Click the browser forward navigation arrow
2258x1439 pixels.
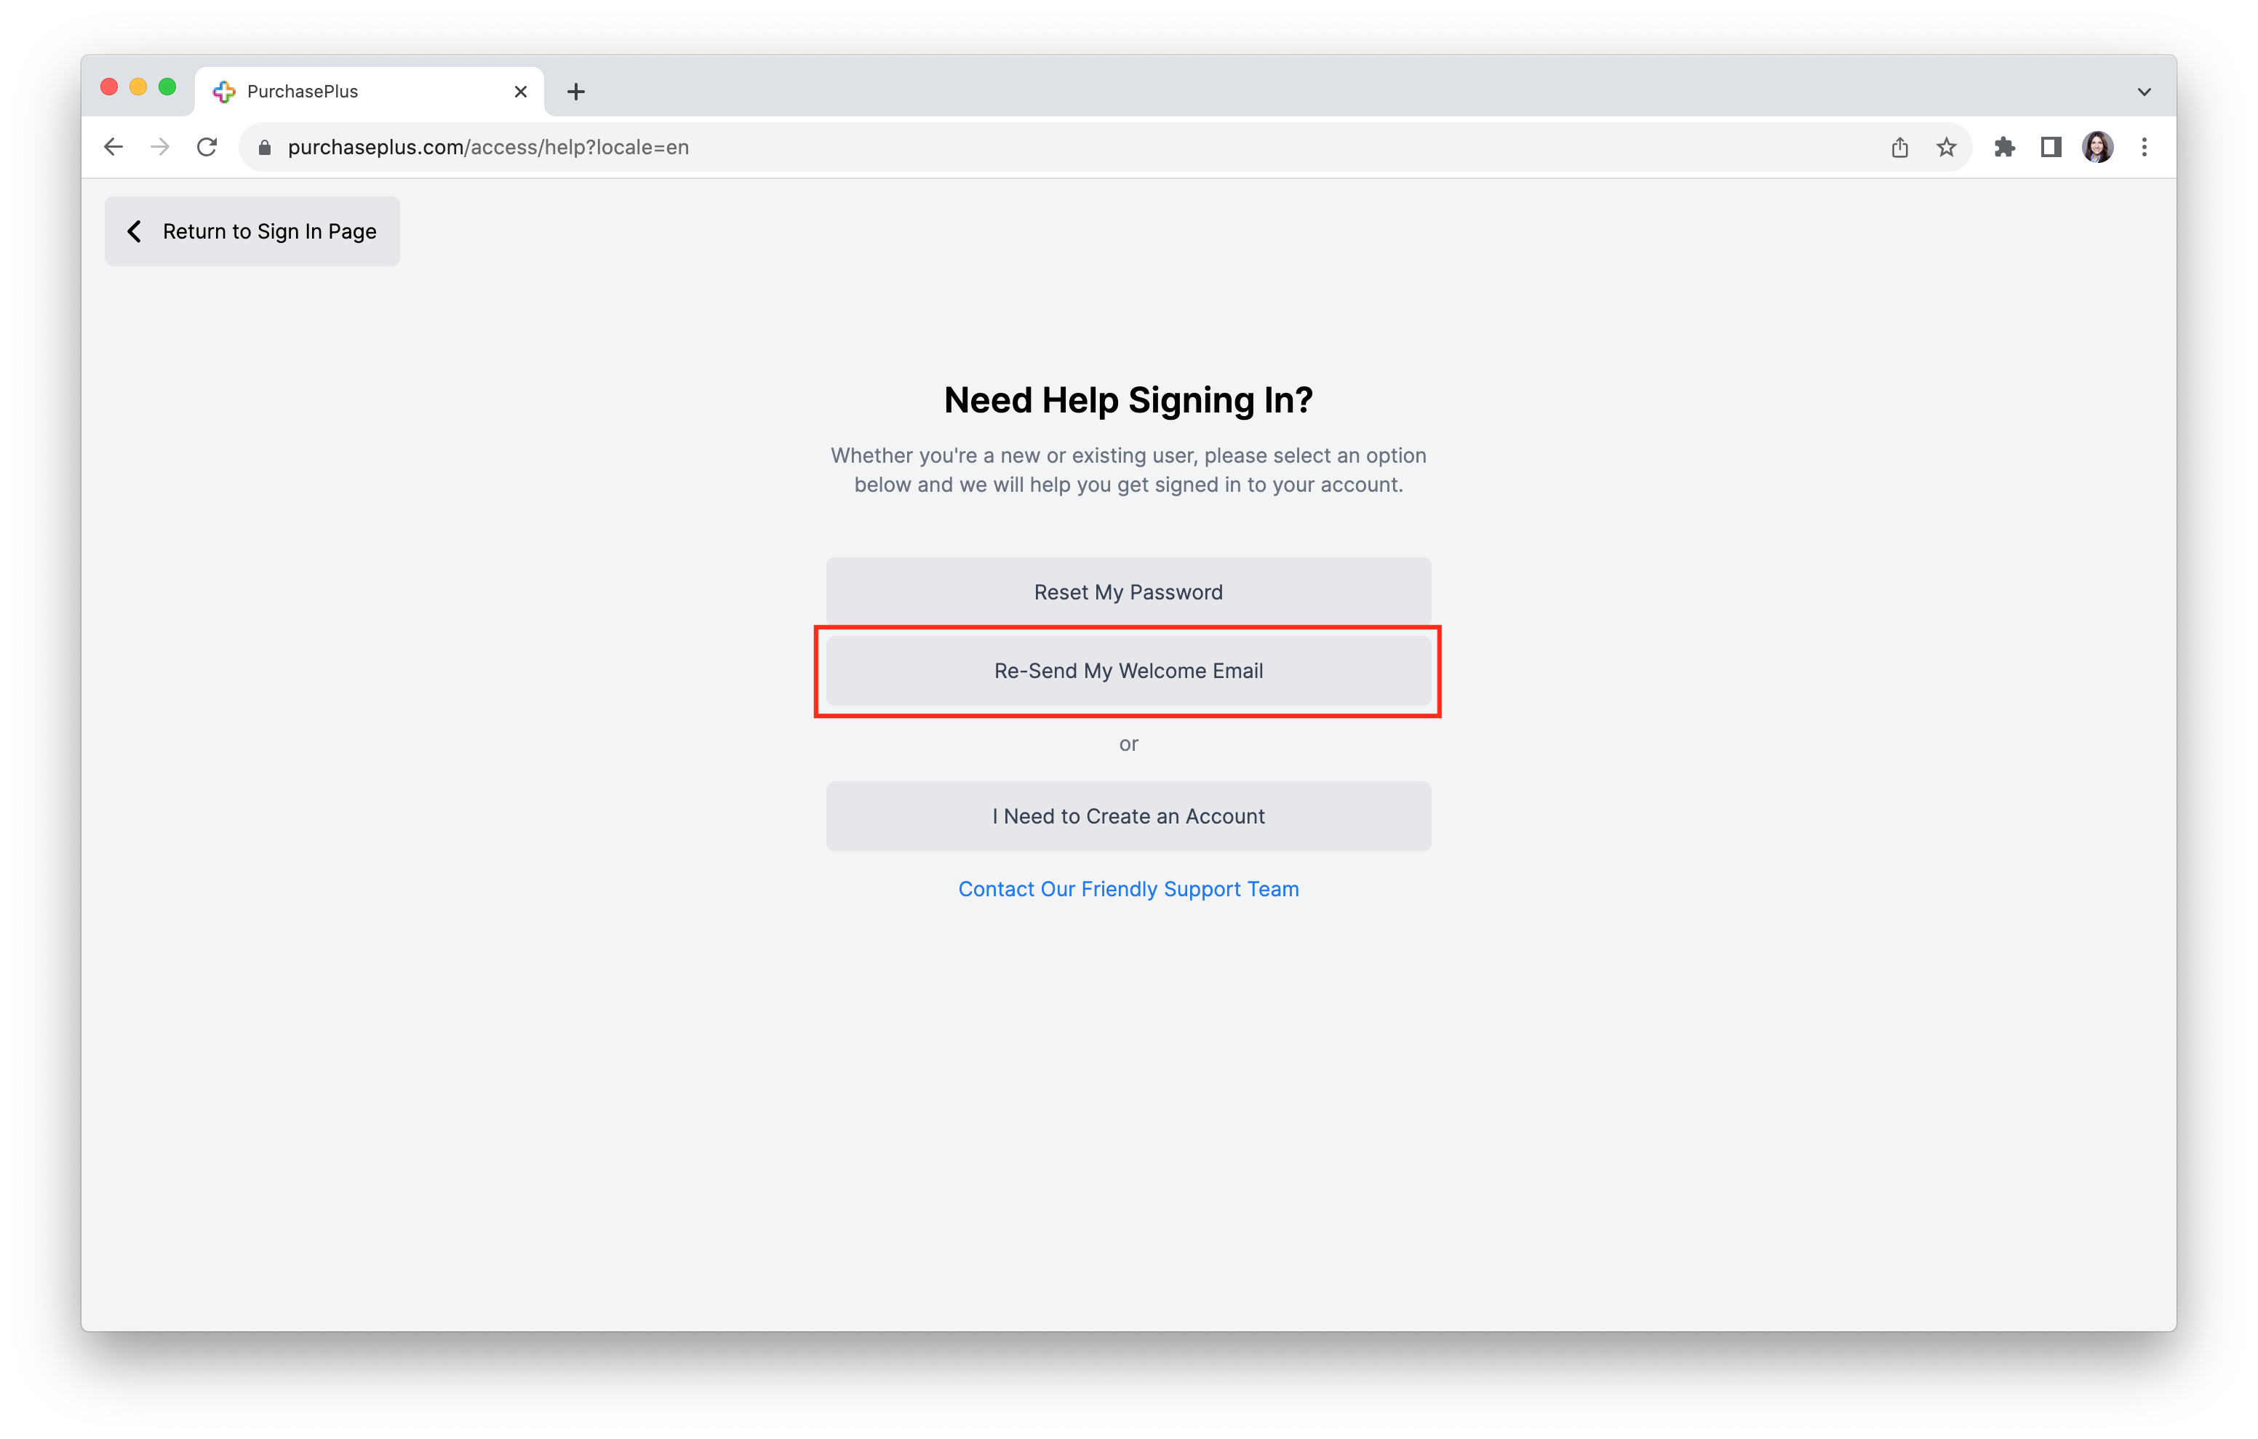click(159, 146)
